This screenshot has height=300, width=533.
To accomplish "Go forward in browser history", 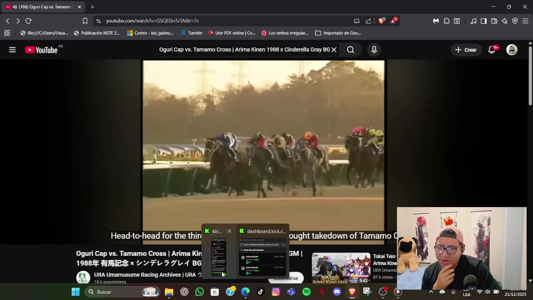I will click(x=18, y=21).
